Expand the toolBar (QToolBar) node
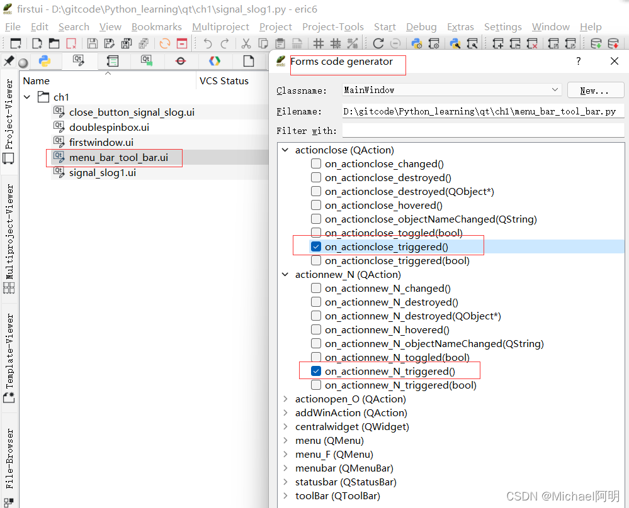 (285, 495)
